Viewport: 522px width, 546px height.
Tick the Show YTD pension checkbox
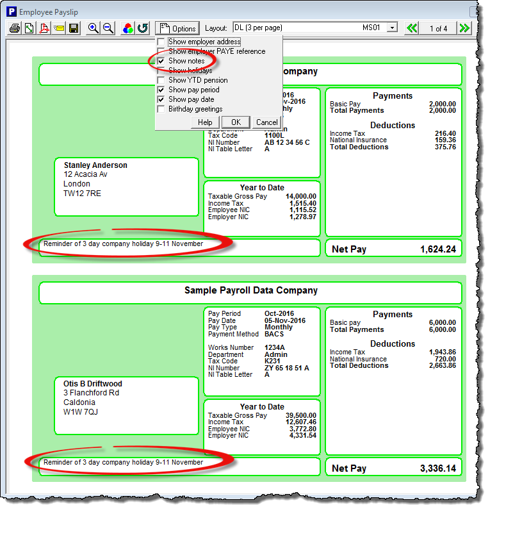tap(161, 80)
